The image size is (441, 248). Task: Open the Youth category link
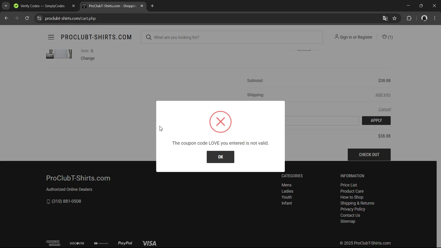(x=287, y=197)
